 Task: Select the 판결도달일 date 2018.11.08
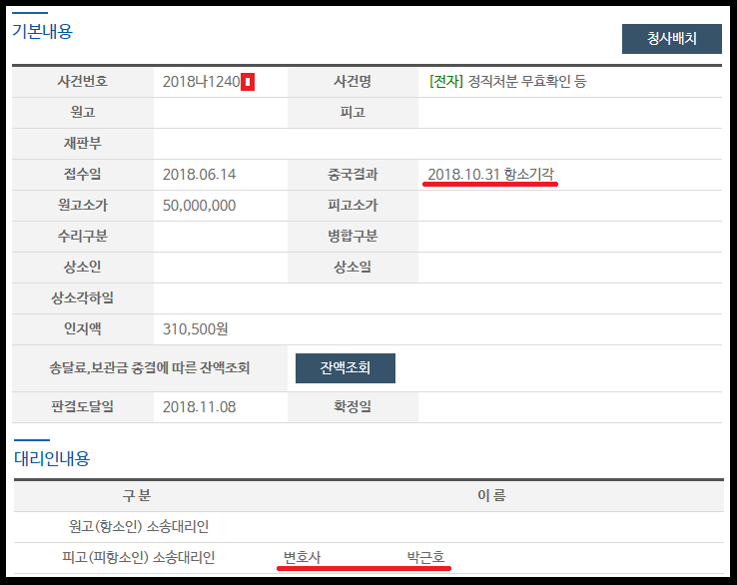pos(199,406)
